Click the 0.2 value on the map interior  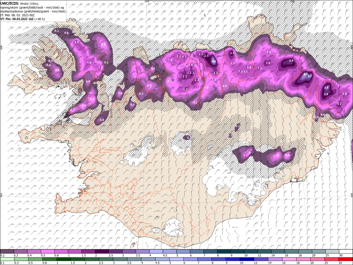point(237,126)
